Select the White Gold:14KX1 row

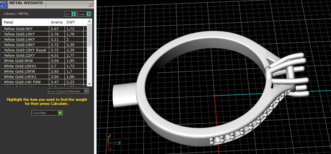click(44, 77)
